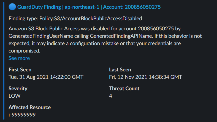Click 'Amazon S3 Block Public Access' text
The width and height of the screenshot is (217, 122).
[41, 28]
